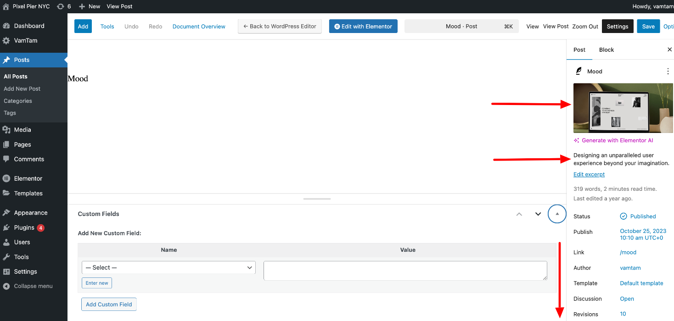Click Redo in the editor toolbar
The height and width of the screenshot is (321, 674).
[x=156, y=26]
